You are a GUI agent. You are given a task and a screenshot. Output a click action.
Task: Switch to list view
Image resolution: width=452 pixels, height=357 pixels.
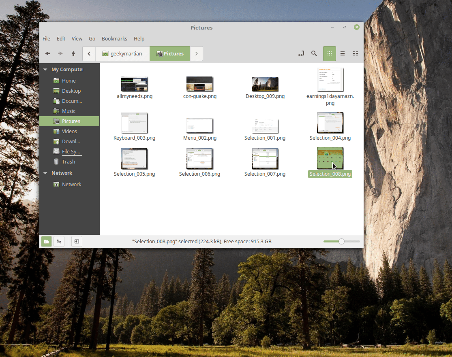point(343,53)
